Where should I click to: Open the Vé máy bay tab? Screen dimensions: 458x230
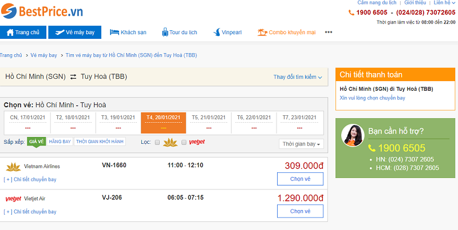coord(75,33)
